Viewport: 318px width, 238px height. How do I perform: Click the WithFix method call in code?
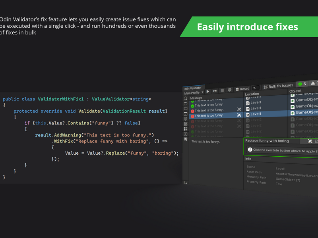[64, 141]
